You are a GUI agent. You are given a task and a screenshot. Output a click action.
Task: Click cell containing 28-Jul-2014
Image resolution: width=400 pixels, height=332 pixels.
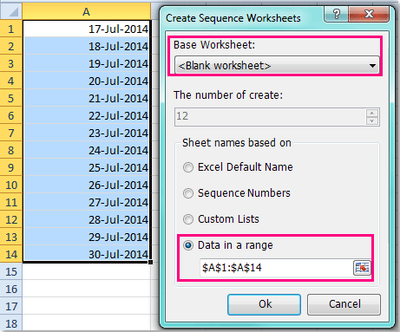pyautogui.click(x=87, y=219)
